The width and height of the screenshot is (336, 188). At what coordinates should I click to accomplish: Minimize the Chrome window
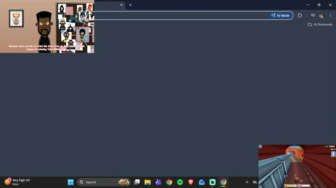click(308, 5)
